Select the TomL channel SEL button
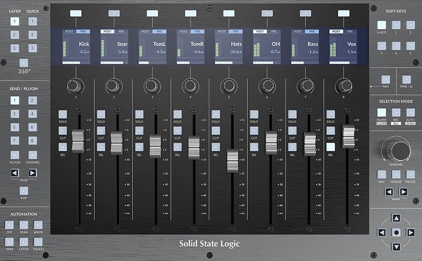The width and height of the screenshot is (422, 261). pyautogui.click(x=139, y=147)
